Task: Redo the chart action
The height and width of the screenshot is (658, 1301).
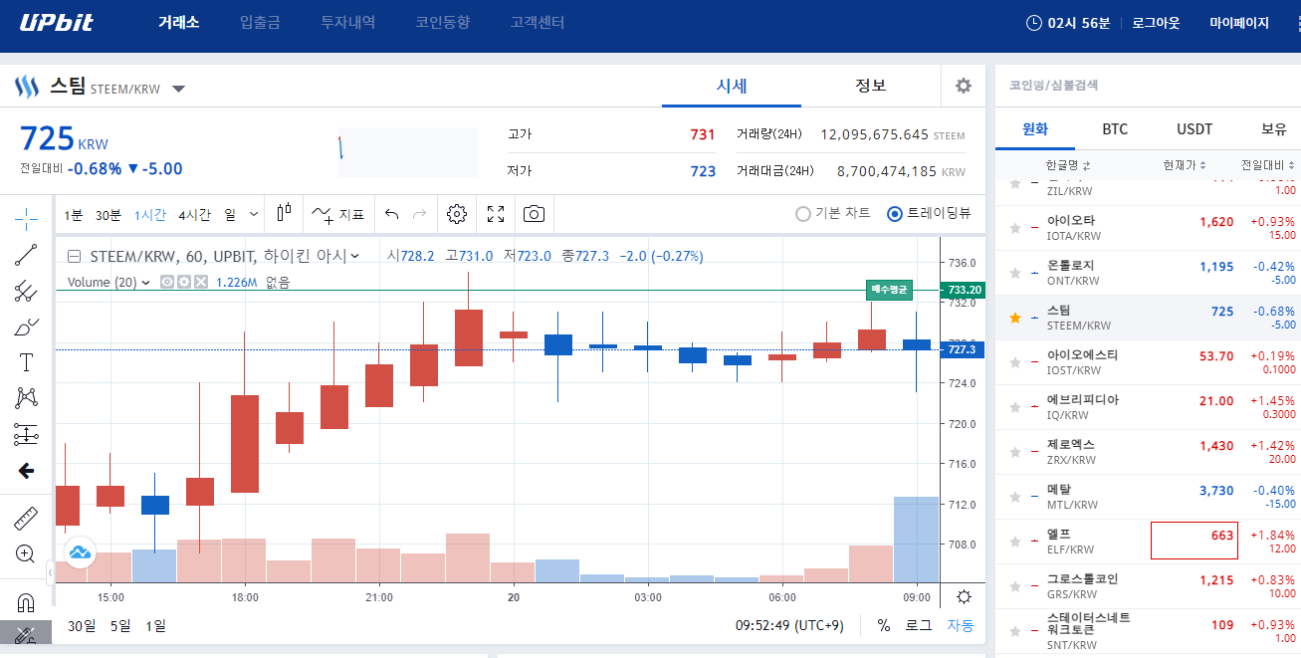Action: (419, 214)
